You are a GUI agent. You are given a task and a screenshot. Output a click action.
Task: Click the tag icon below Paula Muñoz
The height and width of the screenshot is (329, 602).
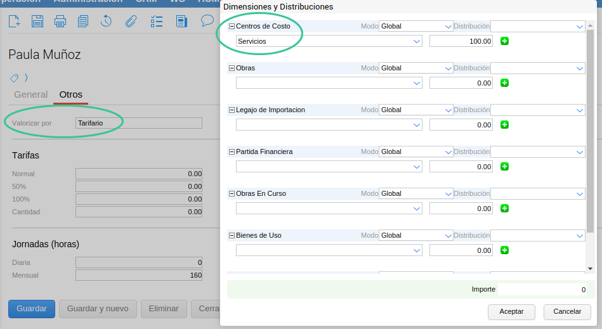click(14, 78)
